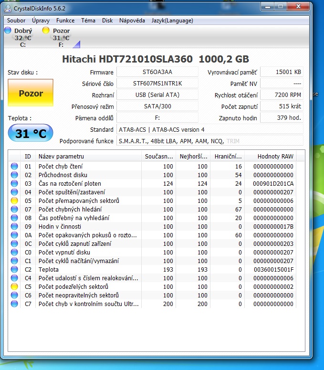Click the Hodnoty RAW column header
This screenshot has width=324, height=370.
(x=271, y=156)
